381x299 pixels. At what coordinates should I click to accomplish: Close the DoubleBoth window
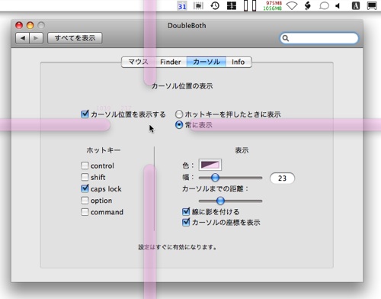pos(19,25)
